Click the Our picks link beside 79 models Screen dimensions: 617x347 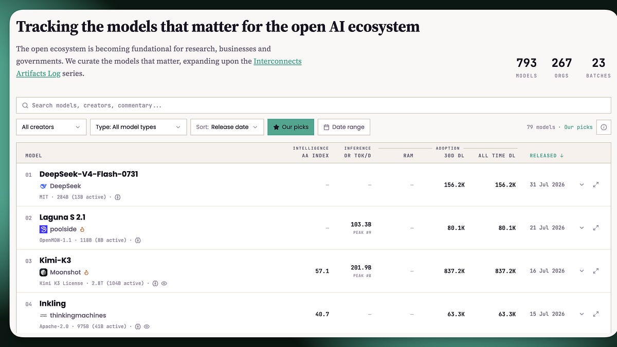[578, 127]
